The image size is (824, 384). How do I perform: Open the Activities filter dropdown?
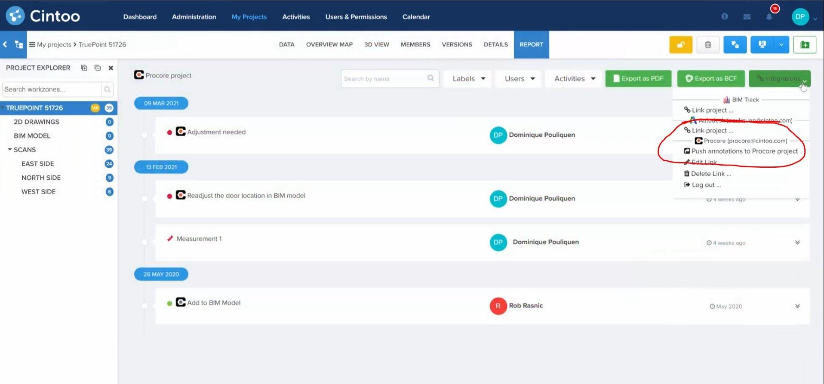point(574,79)
